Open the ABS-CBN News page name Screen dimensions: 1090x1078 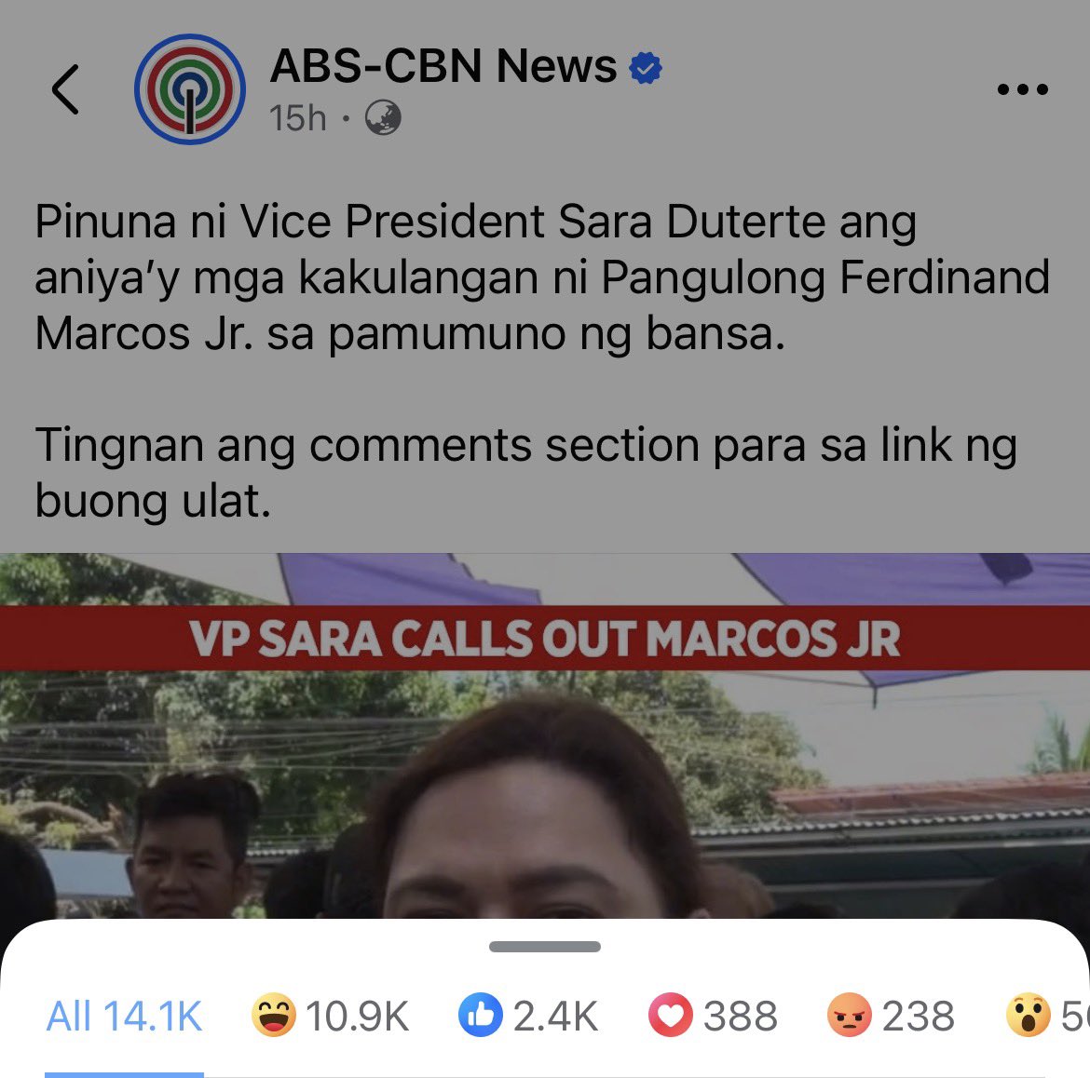pos(443,66)
